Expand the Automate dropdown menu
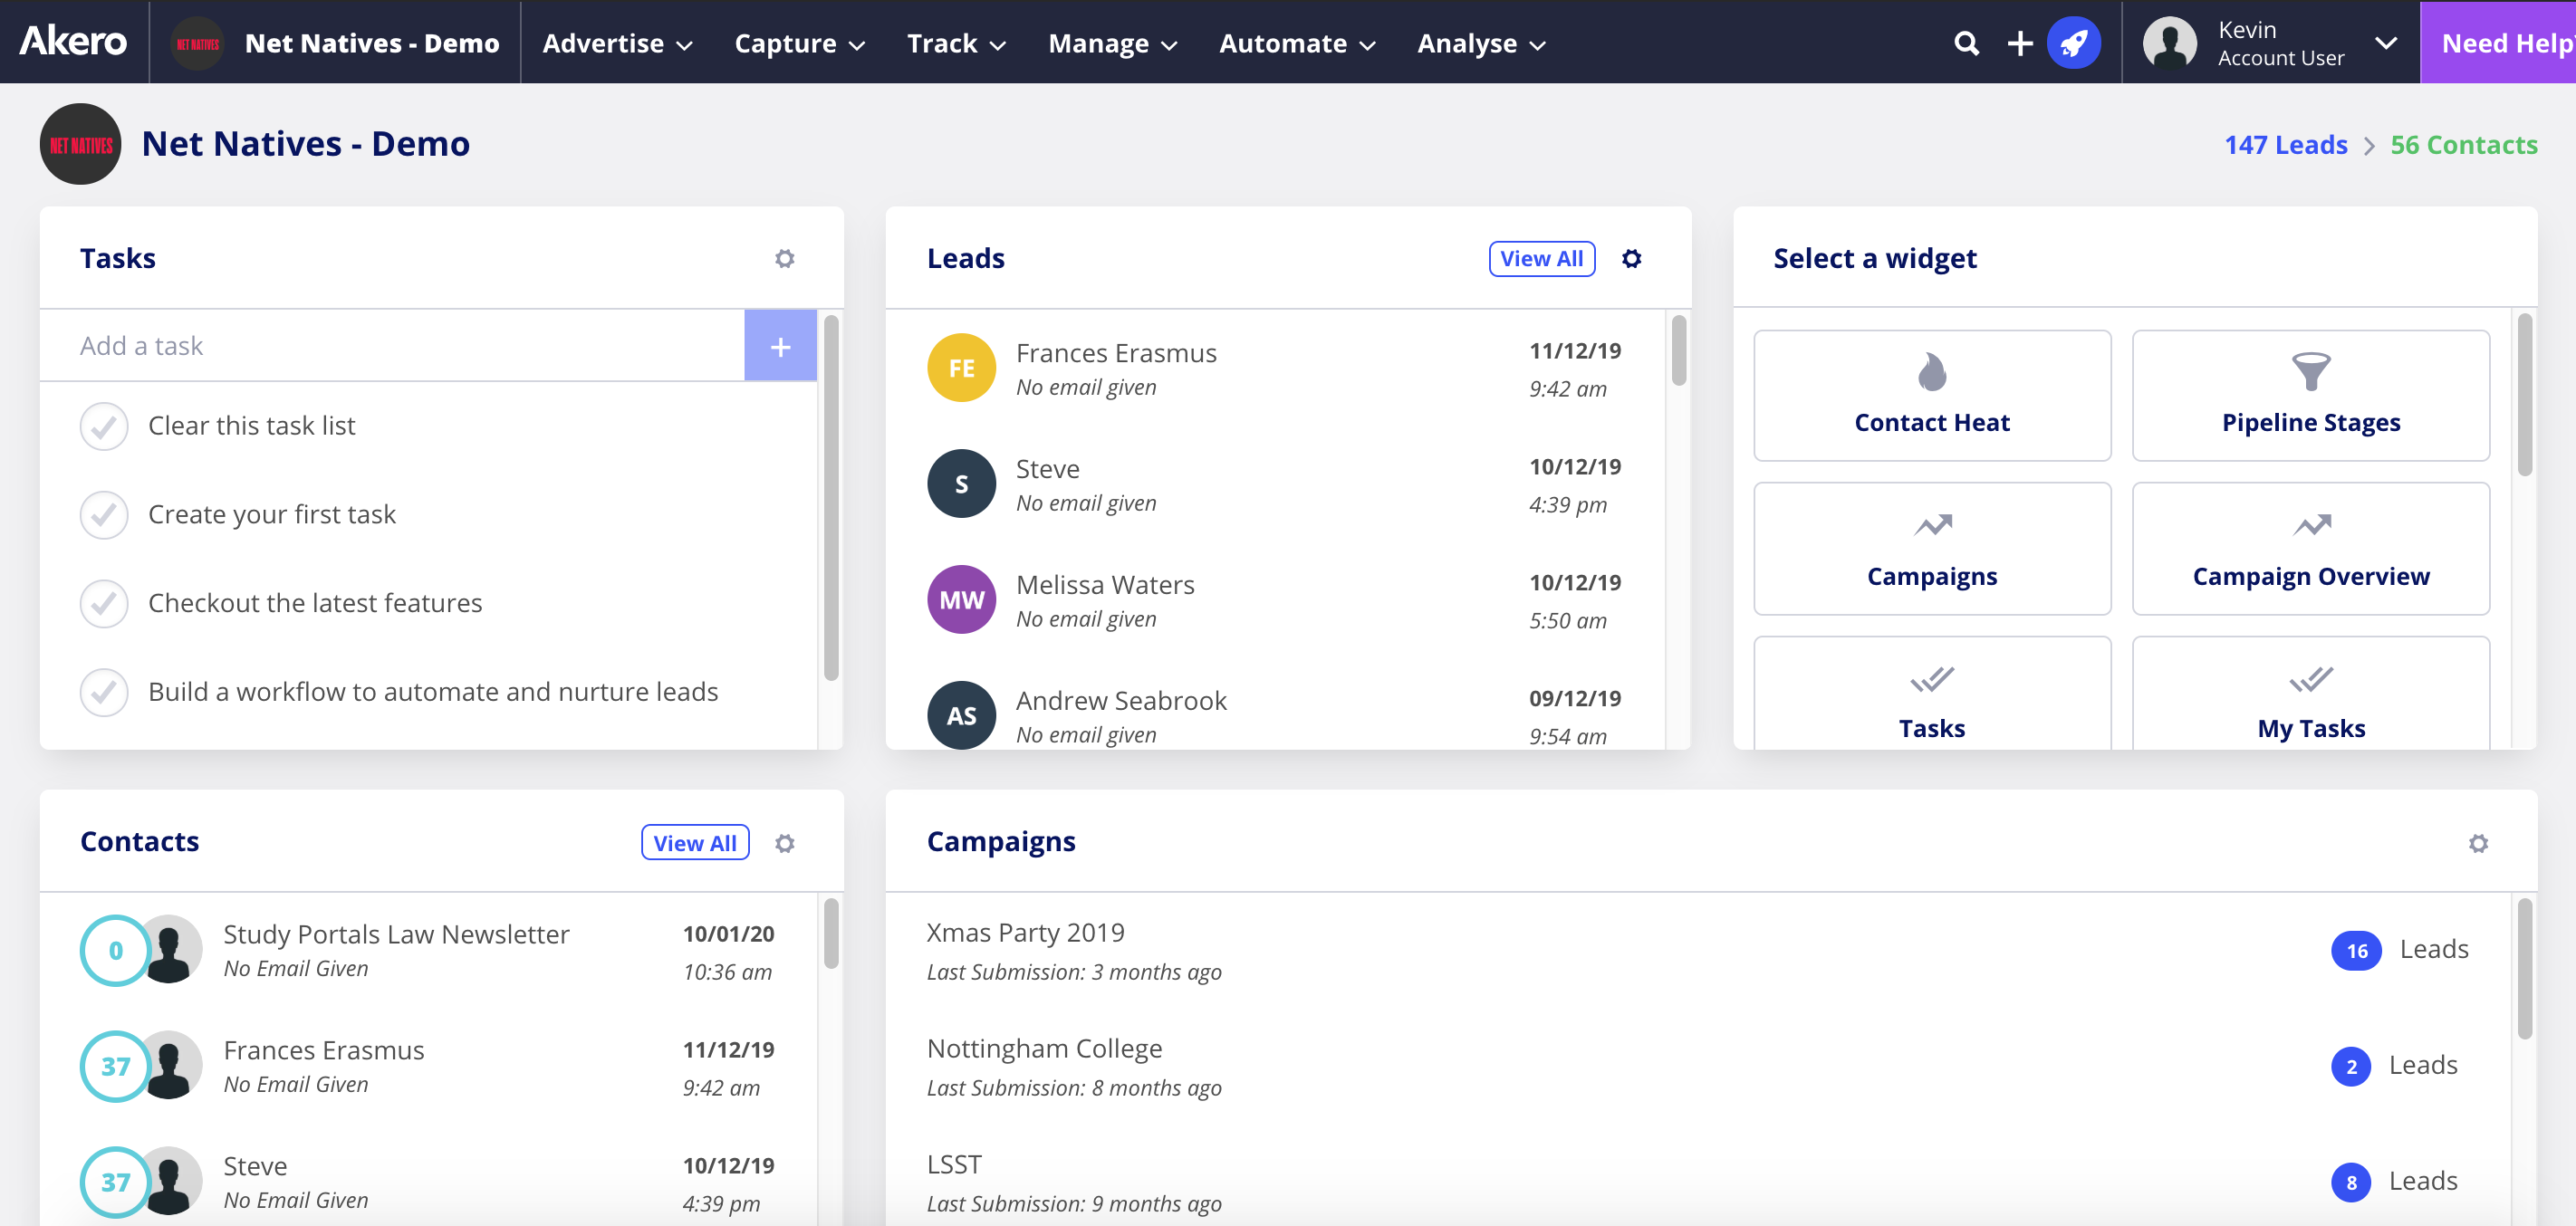The image size is (2576, 1226). (x=1296, y=43)
